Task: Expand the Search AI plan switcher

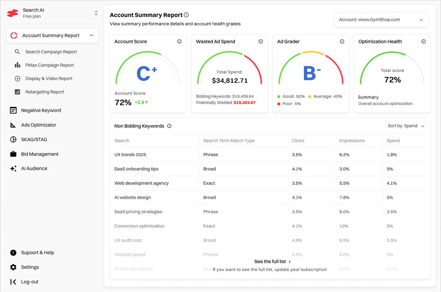Action: [96, 13]
